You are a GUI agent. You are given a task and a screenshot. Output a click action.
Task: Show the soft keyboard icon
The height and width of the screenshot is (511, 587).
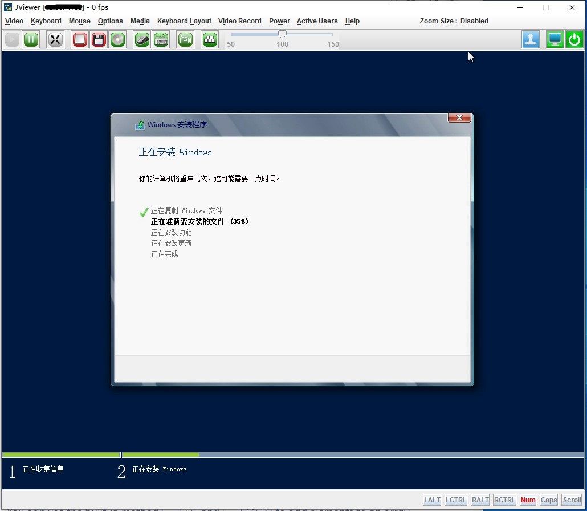tap(161, 40)
